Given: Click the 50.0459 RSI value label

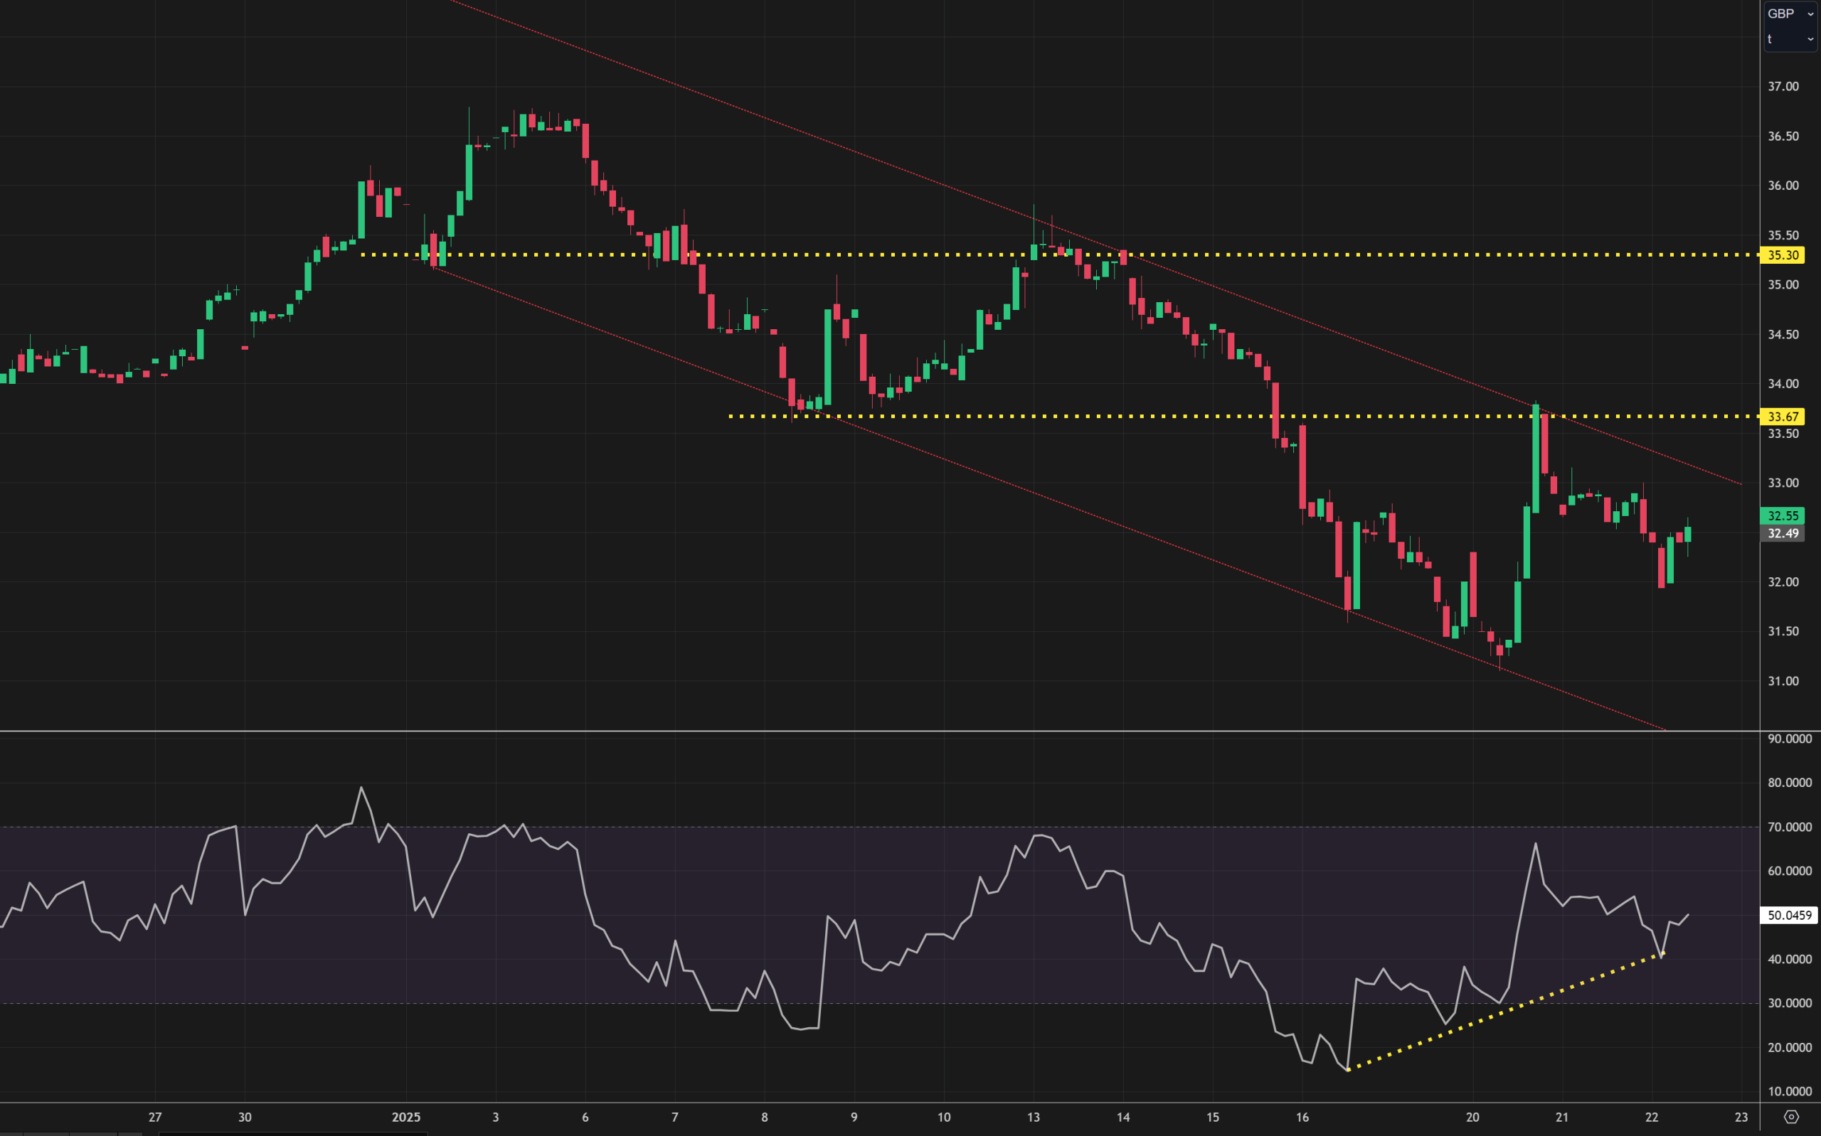Looking at the screenshot, I should tap(1789, 915).
